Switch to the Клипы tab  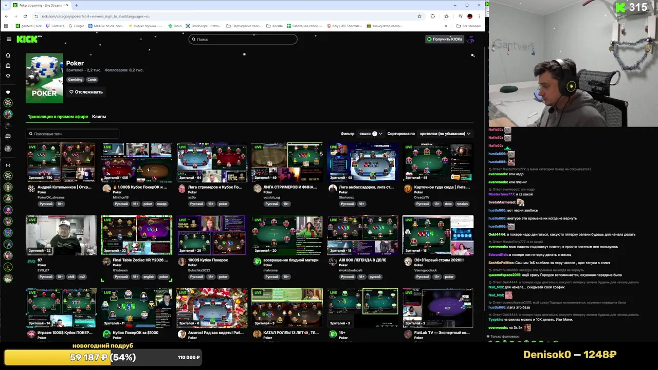tap(99, 117)
